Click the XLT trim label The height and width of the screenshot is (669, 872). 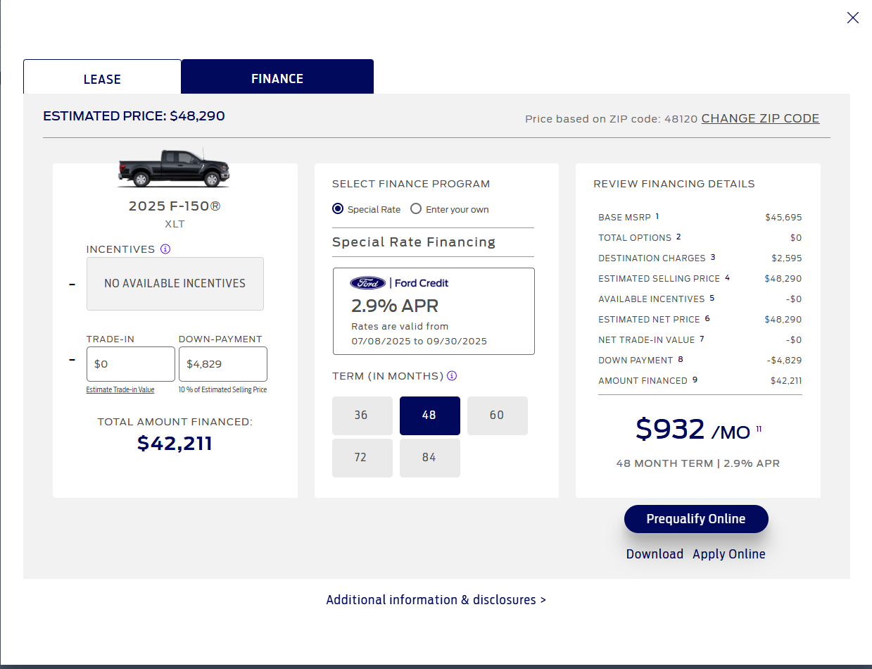175,224
